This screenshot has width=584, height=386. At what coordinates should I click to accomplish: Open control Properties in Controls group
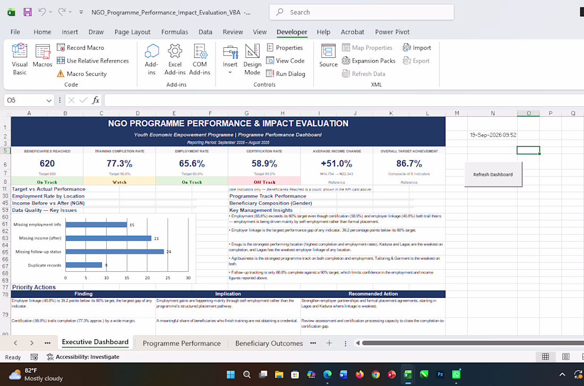tap(285, 48)
